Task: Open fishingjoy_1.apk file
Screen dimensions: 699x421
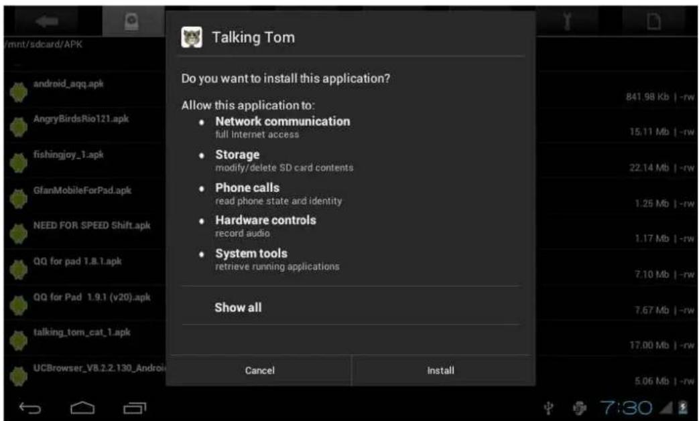Action: pos(68,155)
